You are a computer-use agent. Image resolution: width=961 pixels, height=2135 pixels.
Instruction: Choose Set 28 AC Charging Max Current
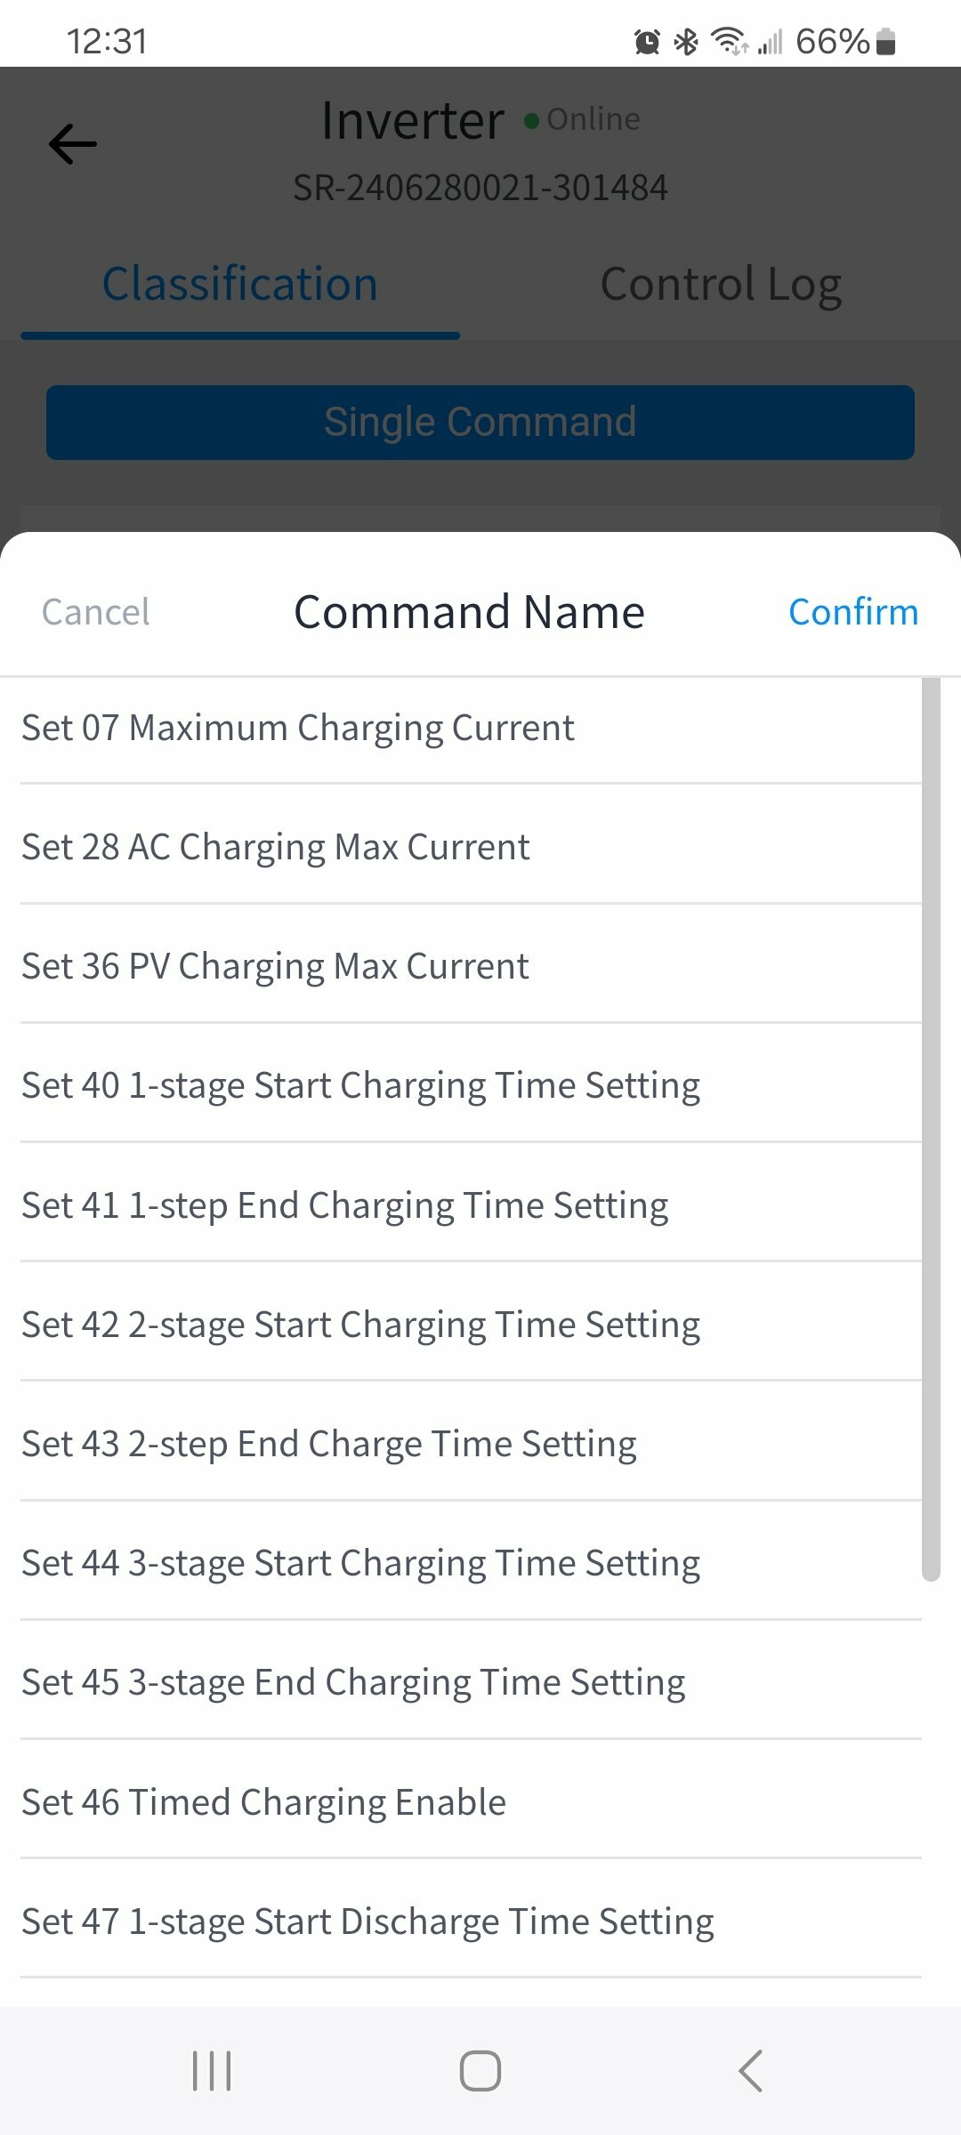pyautogui.click(x=471, y=846)
